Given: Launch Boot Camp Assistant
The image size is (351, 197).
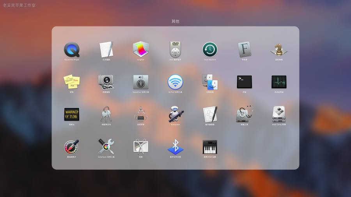Looking at the screenshot, I should pyautogui.click(x=279, y=114).
